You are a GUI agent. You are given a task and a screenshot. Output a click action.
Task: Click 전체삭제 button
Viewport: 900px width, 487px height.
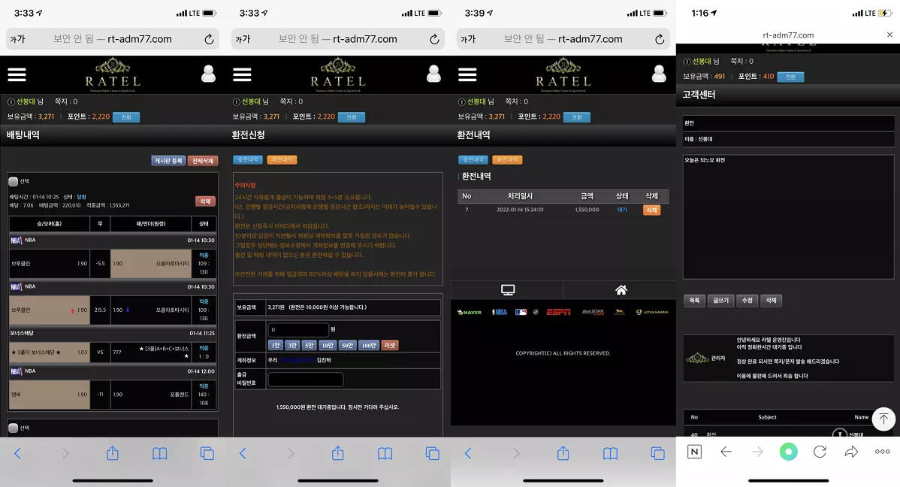(203, 161)
